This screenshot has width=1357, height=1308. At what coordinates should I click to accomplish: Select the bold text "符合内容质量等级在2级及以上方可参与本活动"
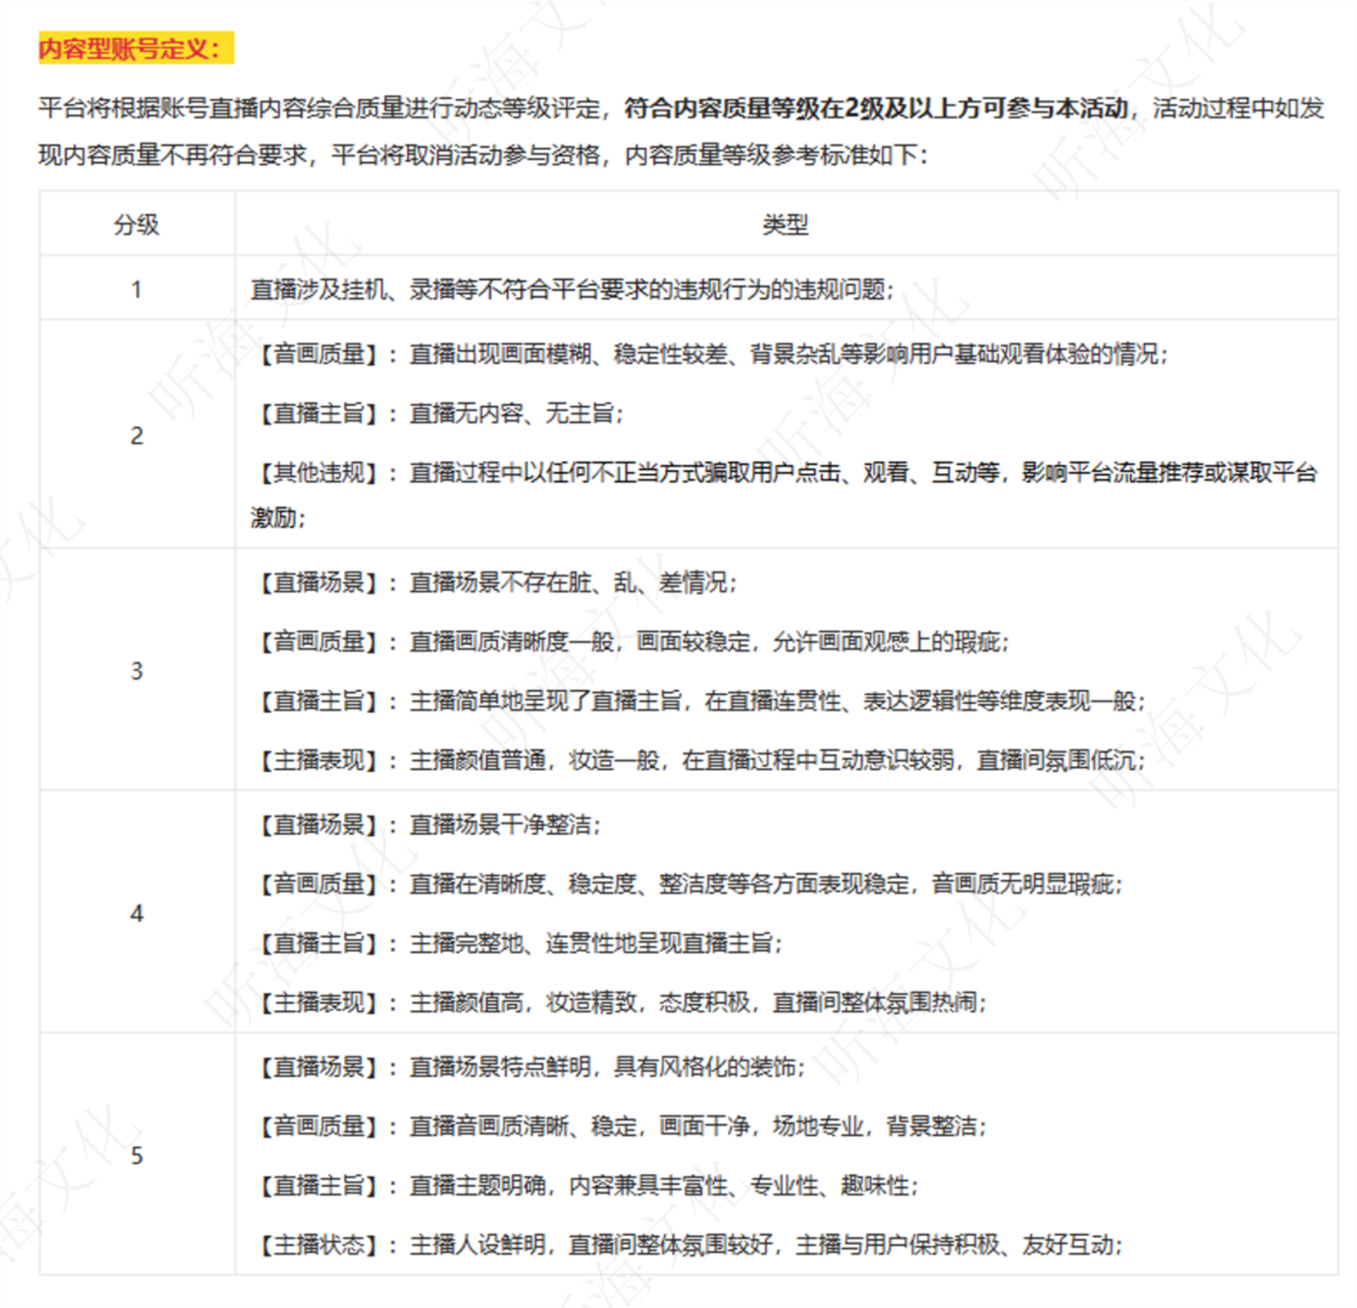(x=876, y=109)
